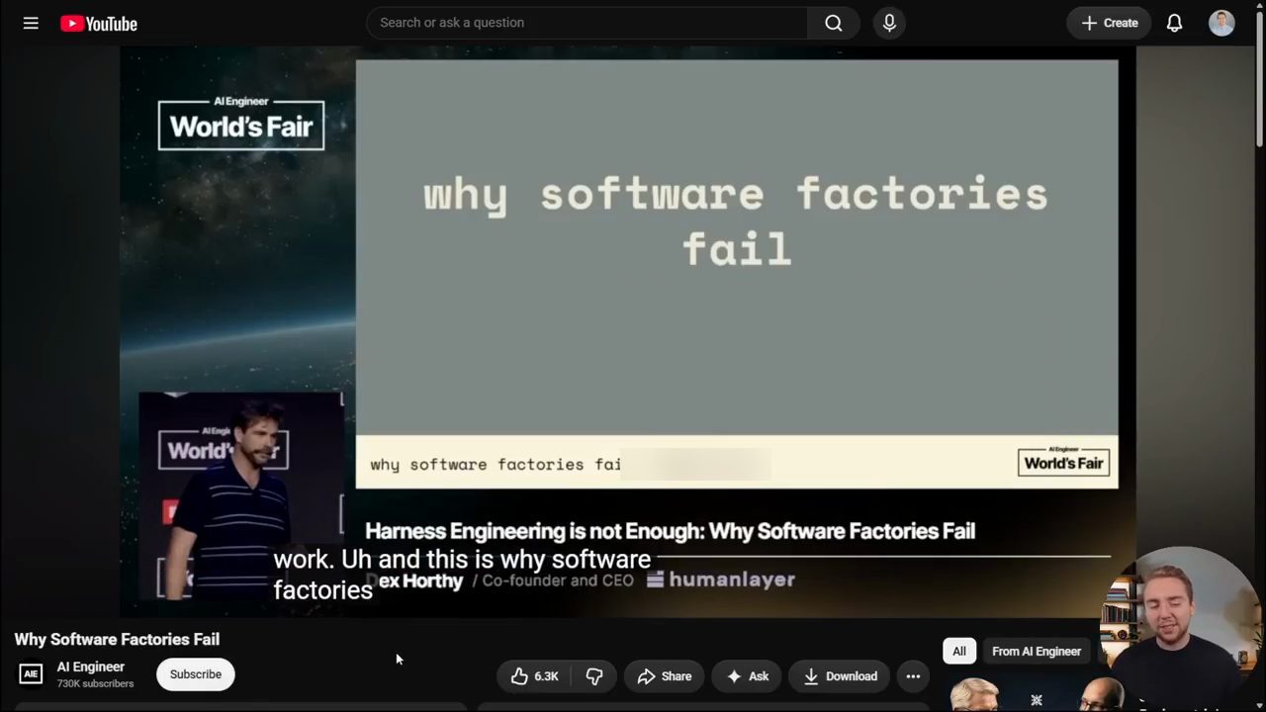Image resolution: width=1266 pixels, height=712 pixels.
Task: Open the notifications bell
Action: [x=1174, y=23]
